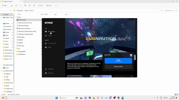Select the Patch Notes file
Image resolution: width=179 pixels, height=100 pixels.
(x=21, y=37)
